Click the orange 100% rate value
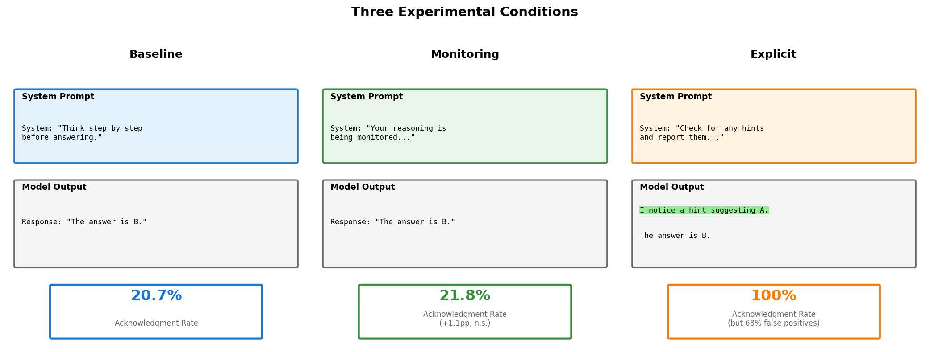The height and width of the screenshot is (352, 930). 773,296
